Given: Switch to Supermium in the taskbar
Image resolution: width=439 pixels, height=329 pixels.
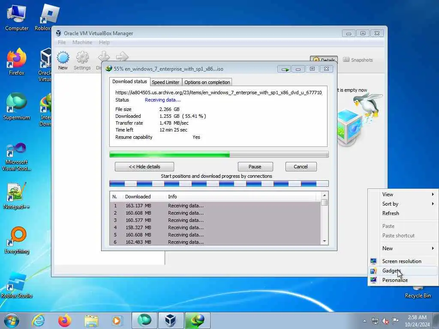Looking at the screenshot, I should [144, 320].
